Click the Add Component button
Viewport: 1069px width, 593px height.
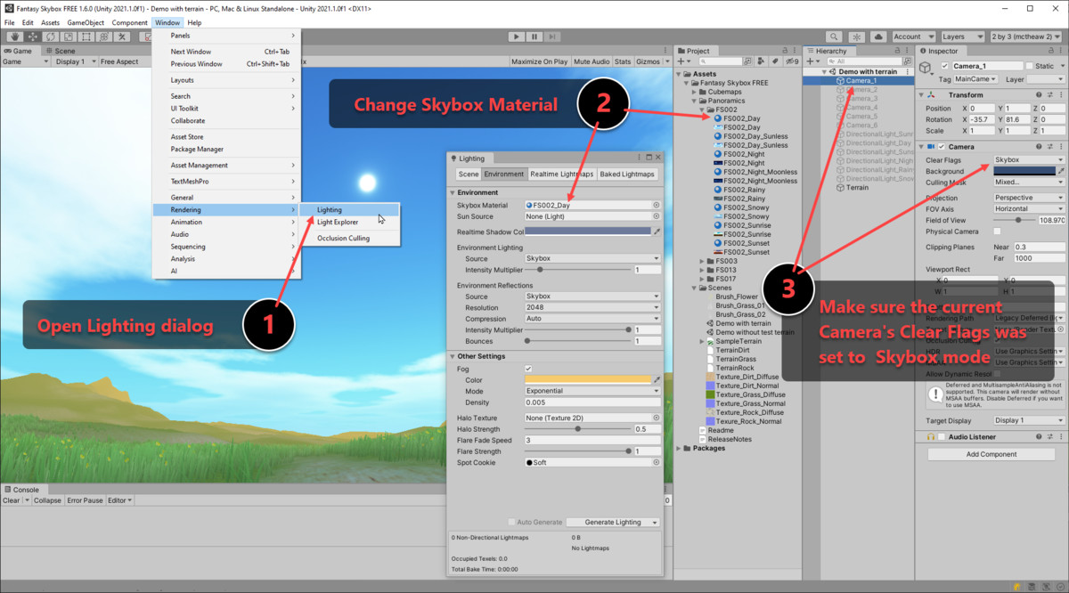[991, 454]
